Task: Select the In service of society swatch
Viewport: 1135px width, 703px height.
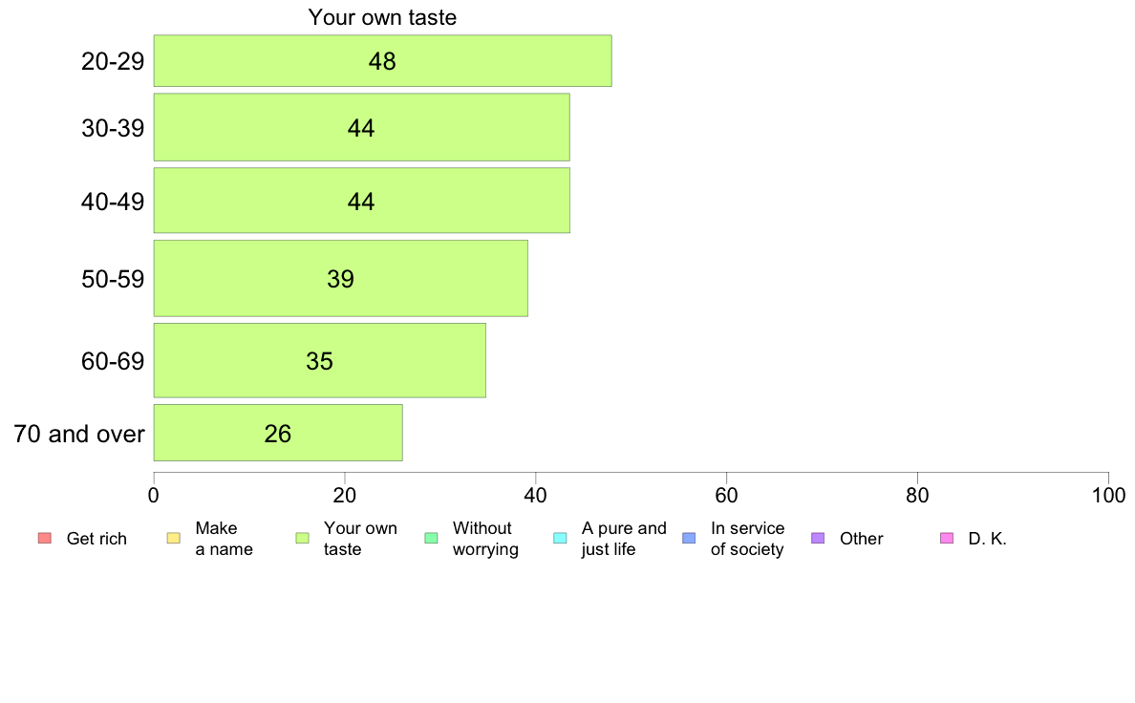Action: [689, 538]
